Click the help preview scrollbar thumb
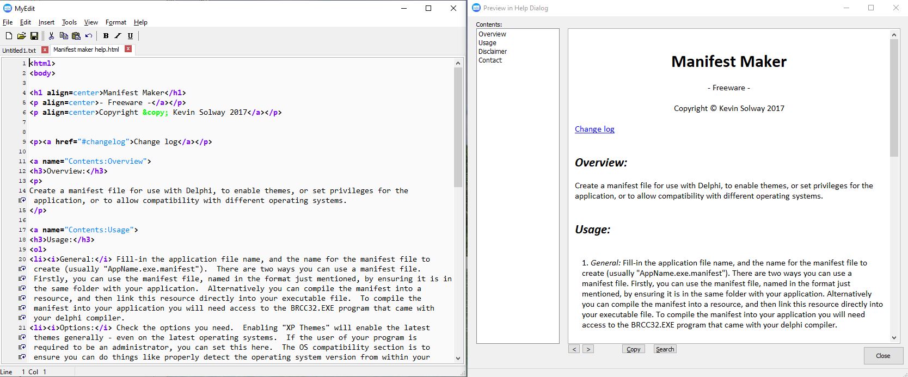 pos(894,98)
